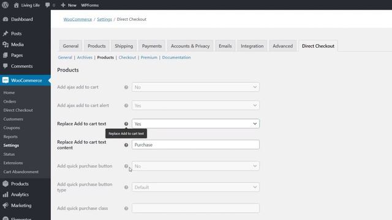Open WooCommerce Home submenu item

(9, 92)
